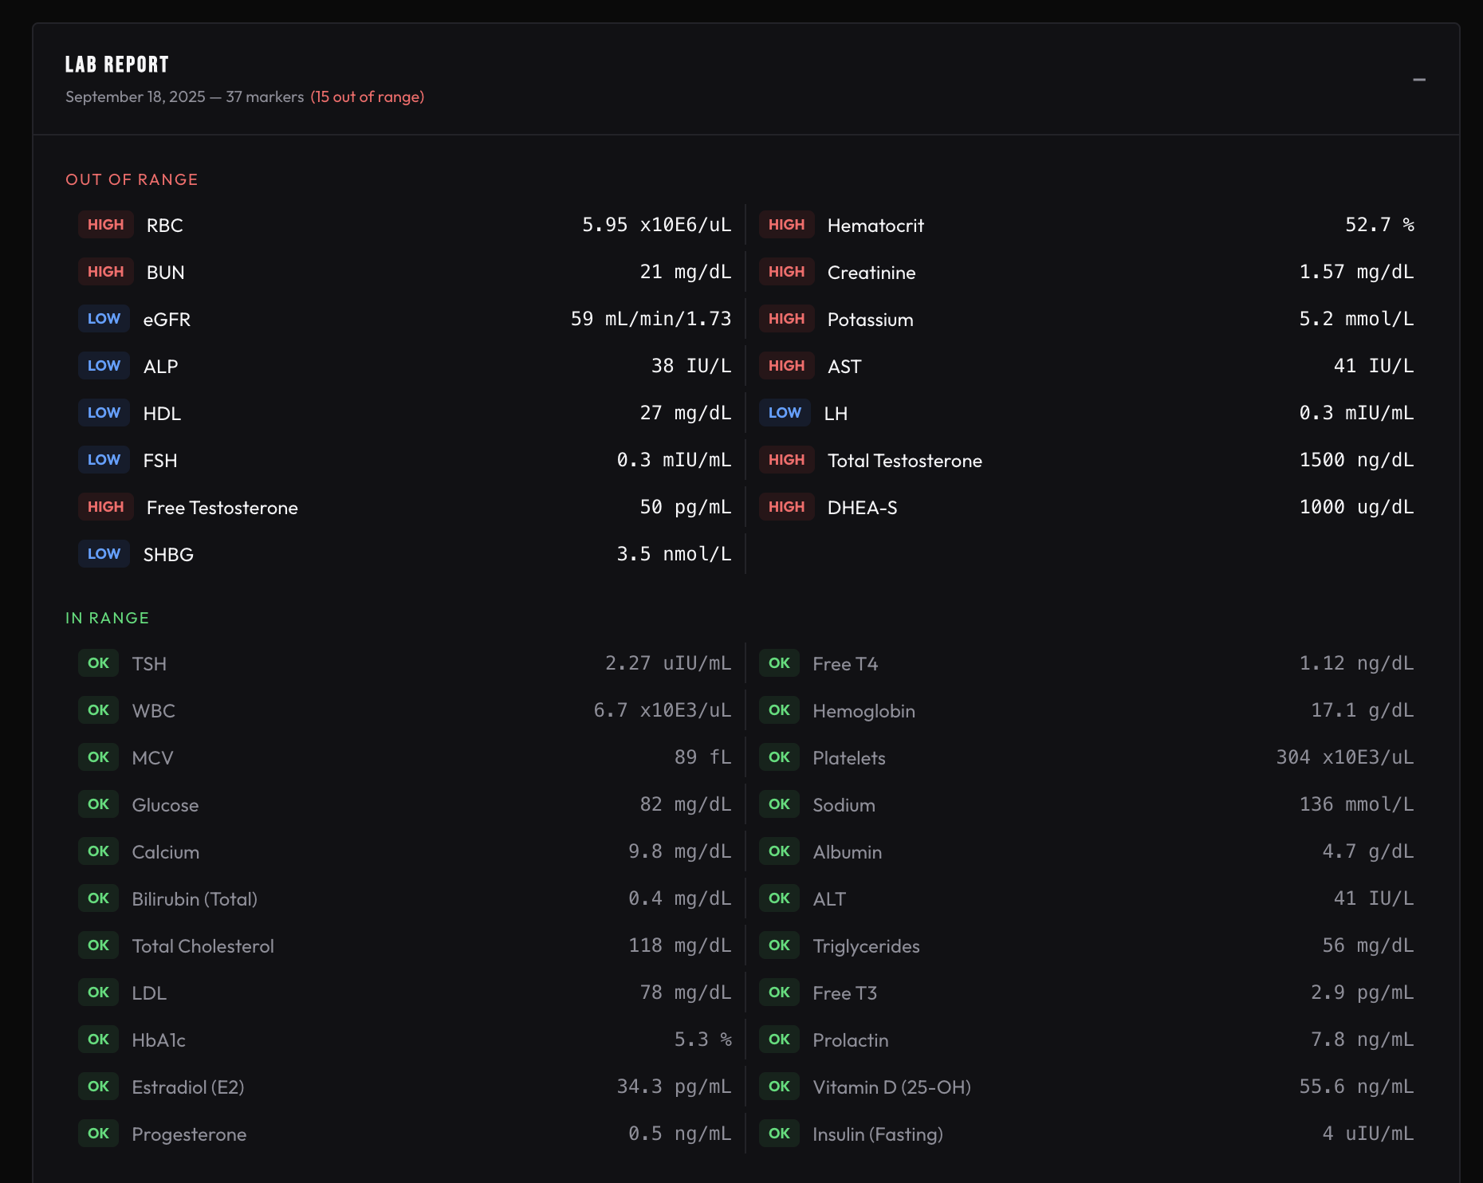The width and height of the screenshot is (1483, 1183).
Task: Click the OK badge beside TSH
Action: click(99, 663)
